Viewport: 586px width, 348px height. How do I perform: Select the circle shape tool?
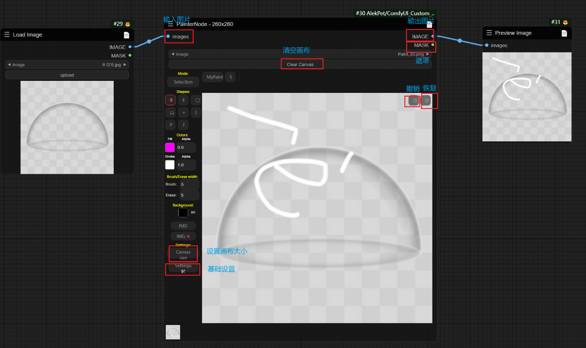pos(197,100)
